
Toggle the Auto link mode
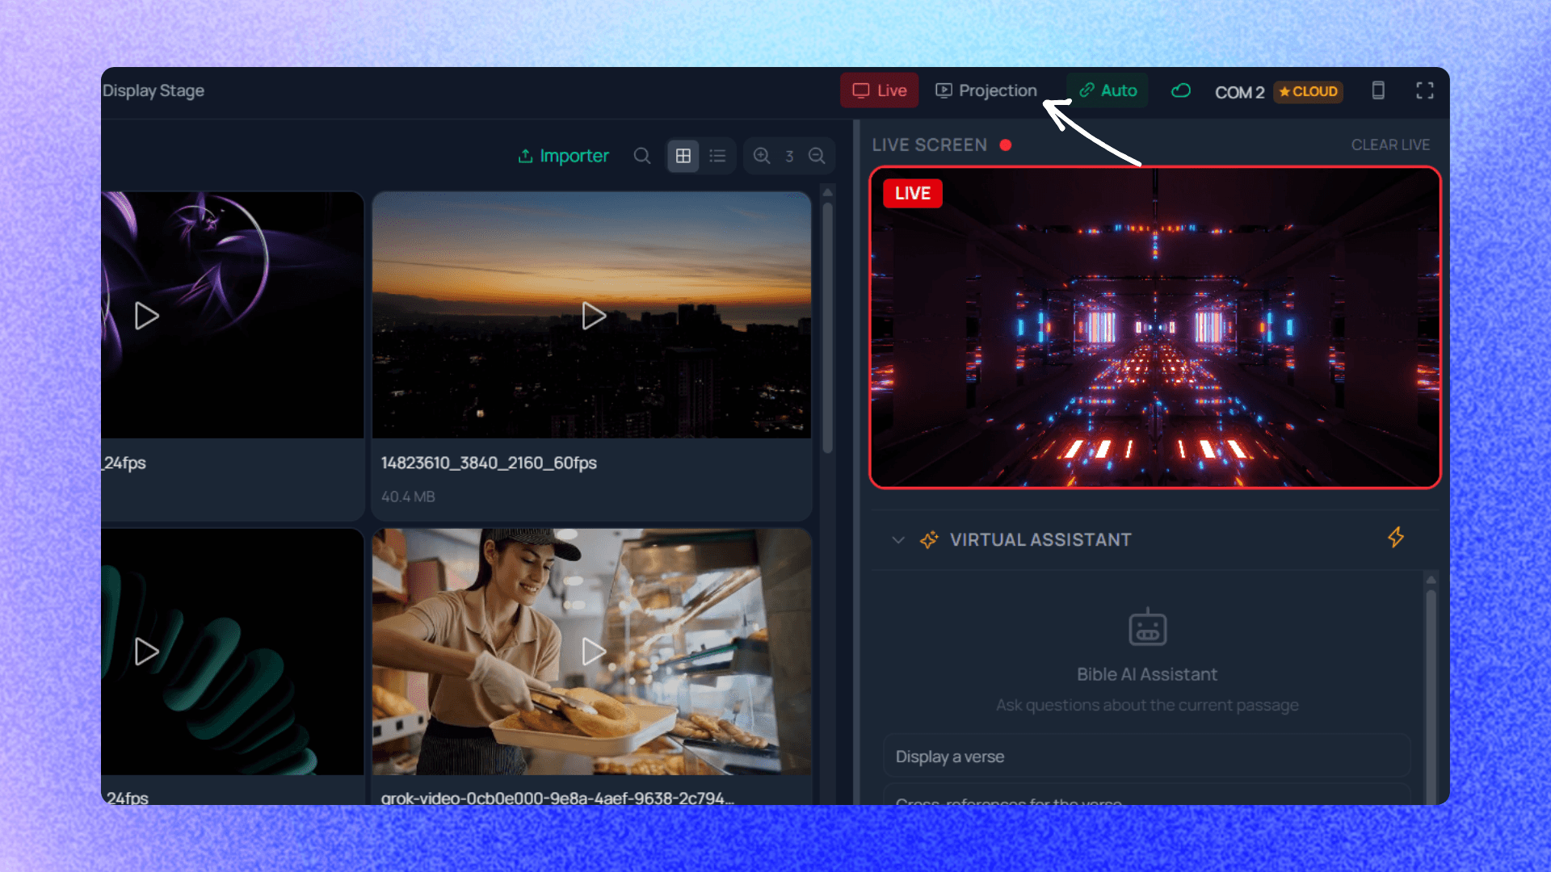[x=1108, y=90]
